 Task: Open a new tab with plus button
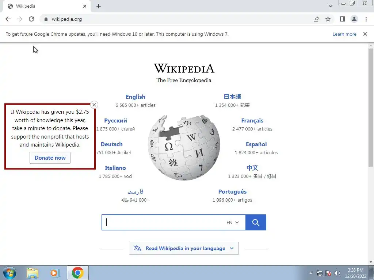pos(99,6)
